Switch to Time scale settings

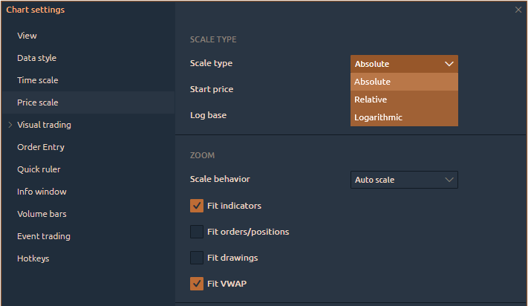[x=37, y=80]
